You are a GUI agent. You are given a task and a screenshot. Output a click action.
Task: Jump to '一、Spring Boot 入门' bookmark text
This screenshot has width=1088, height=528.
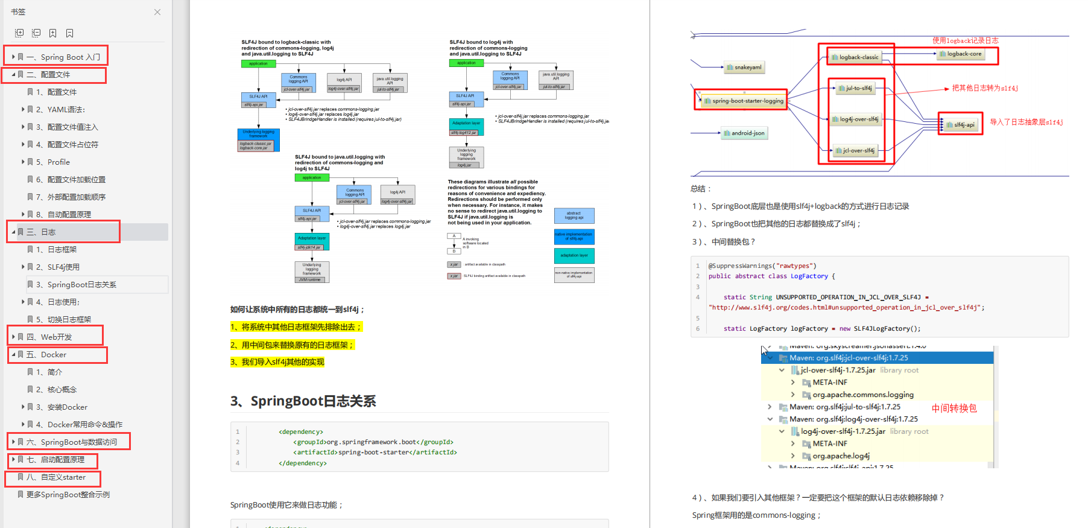[63, 57]
